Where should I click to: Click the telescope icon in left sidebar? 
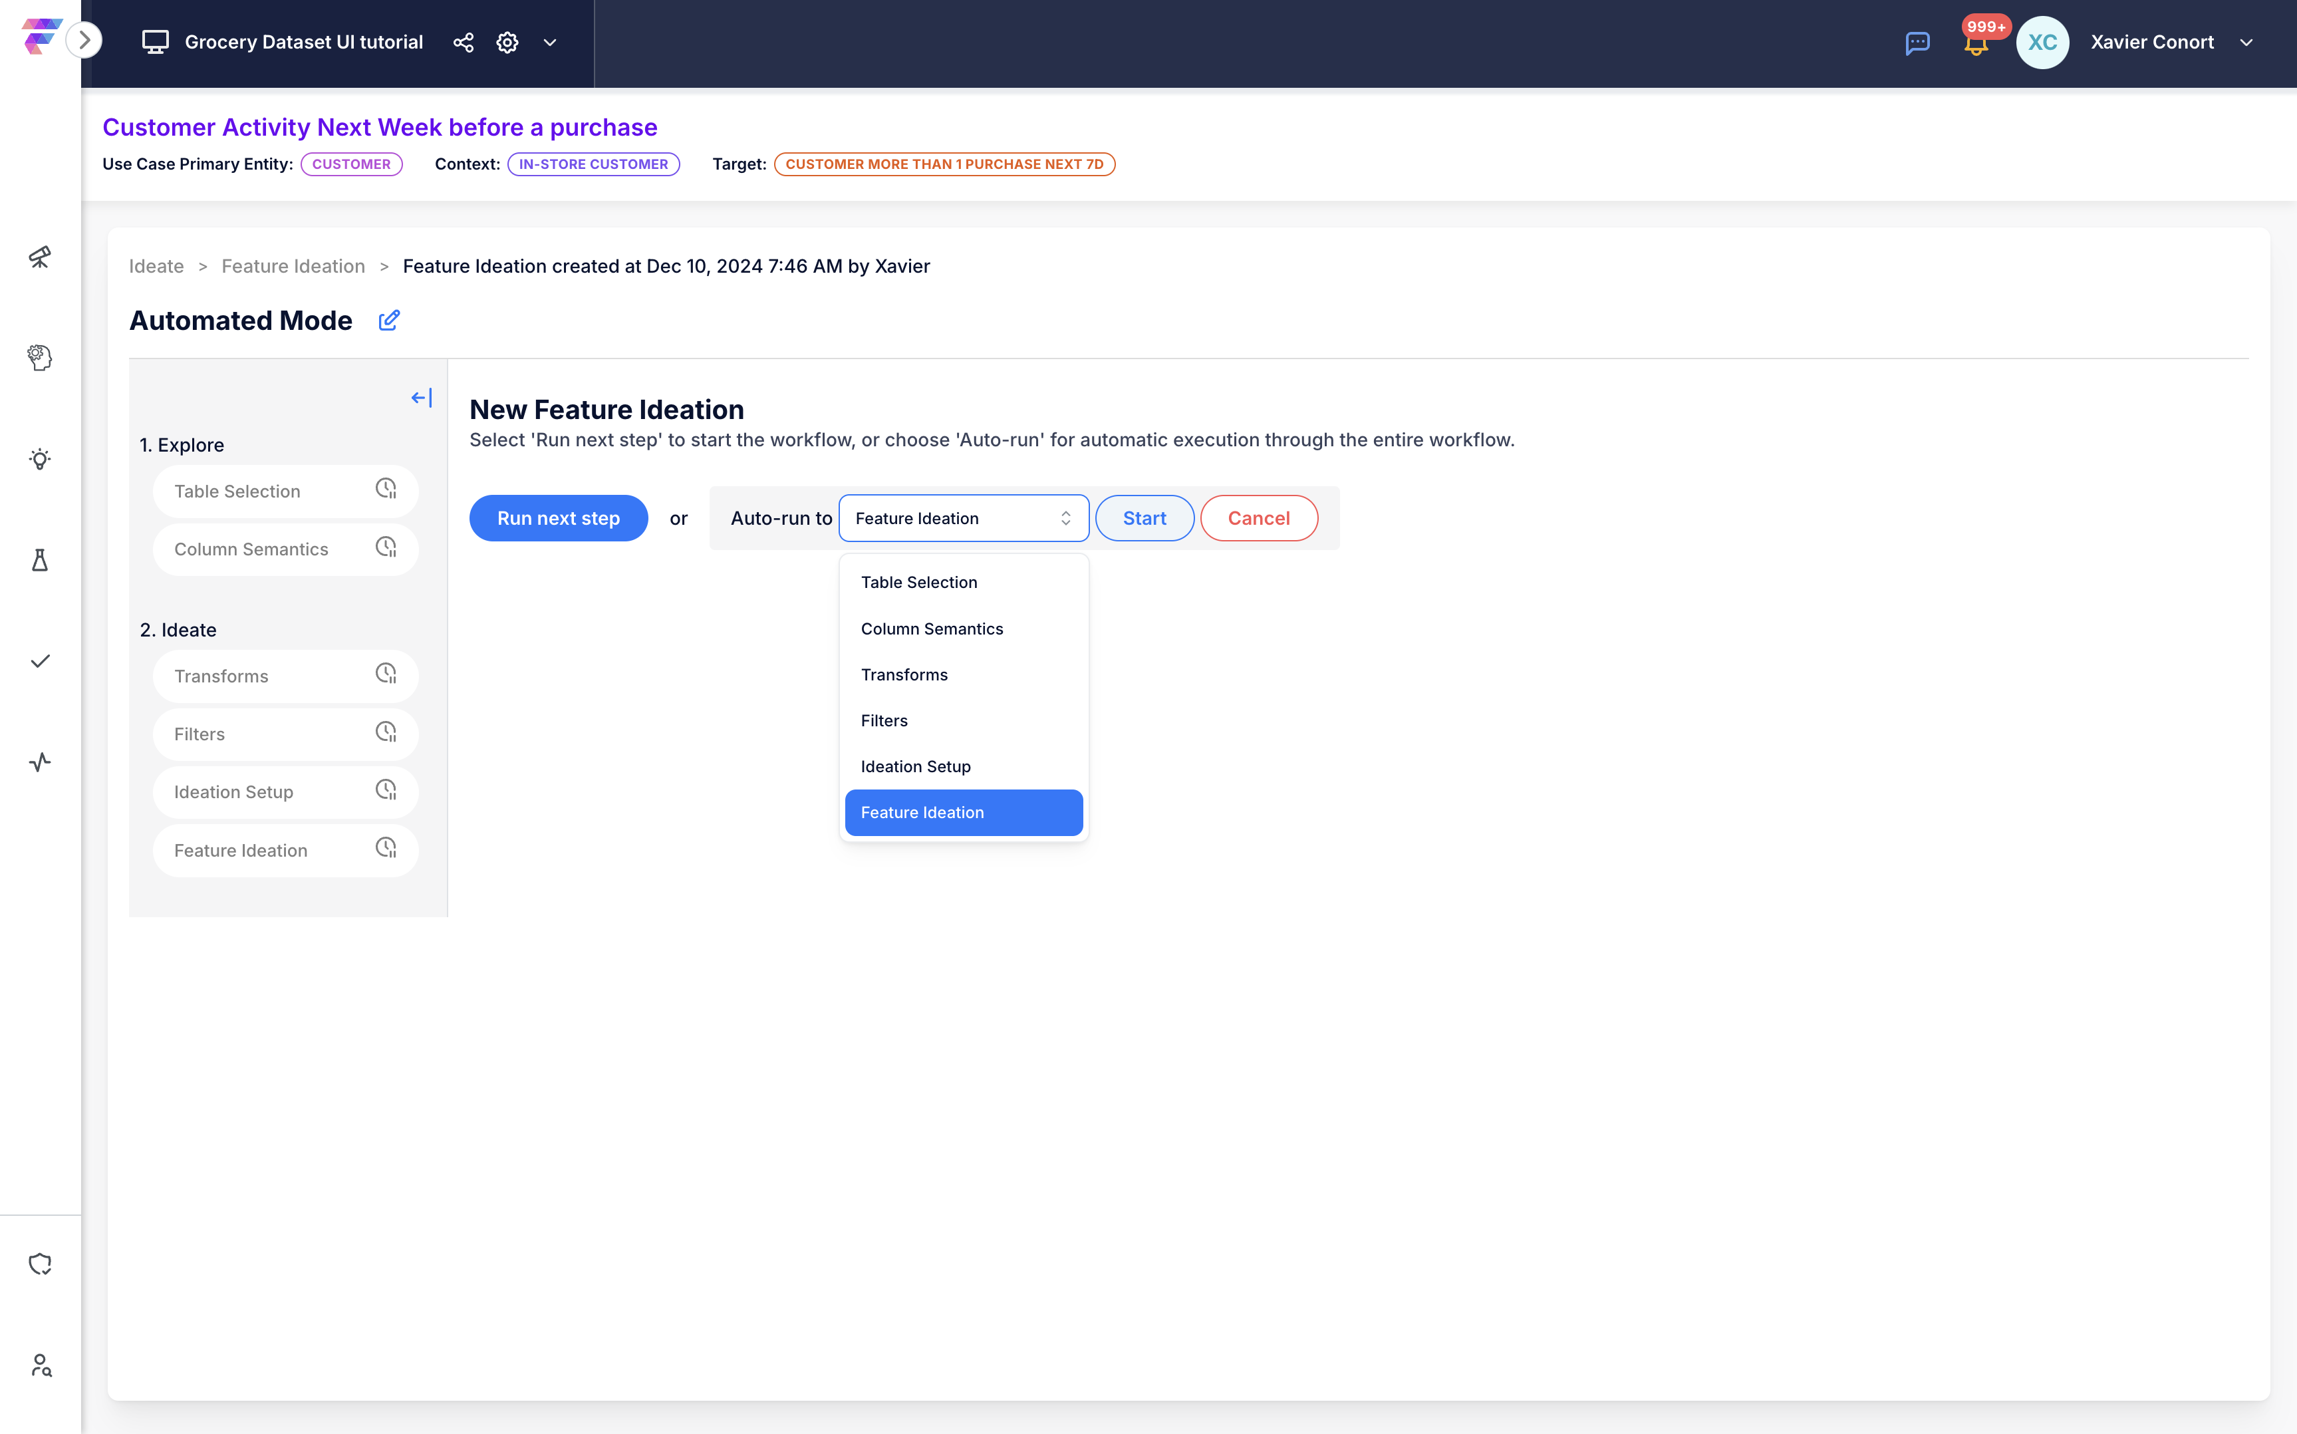tap(40, 257)
